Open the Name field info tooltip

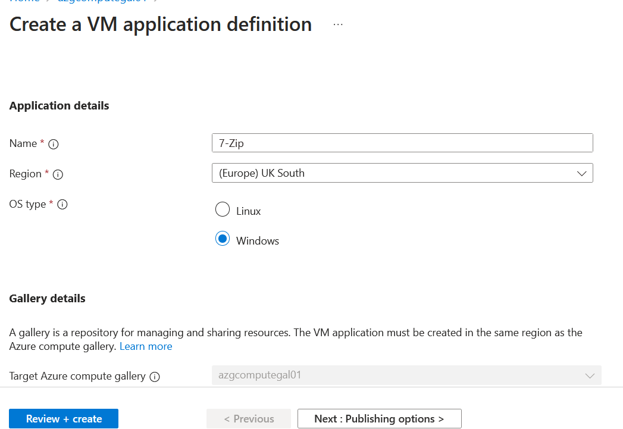pos(54,144)
